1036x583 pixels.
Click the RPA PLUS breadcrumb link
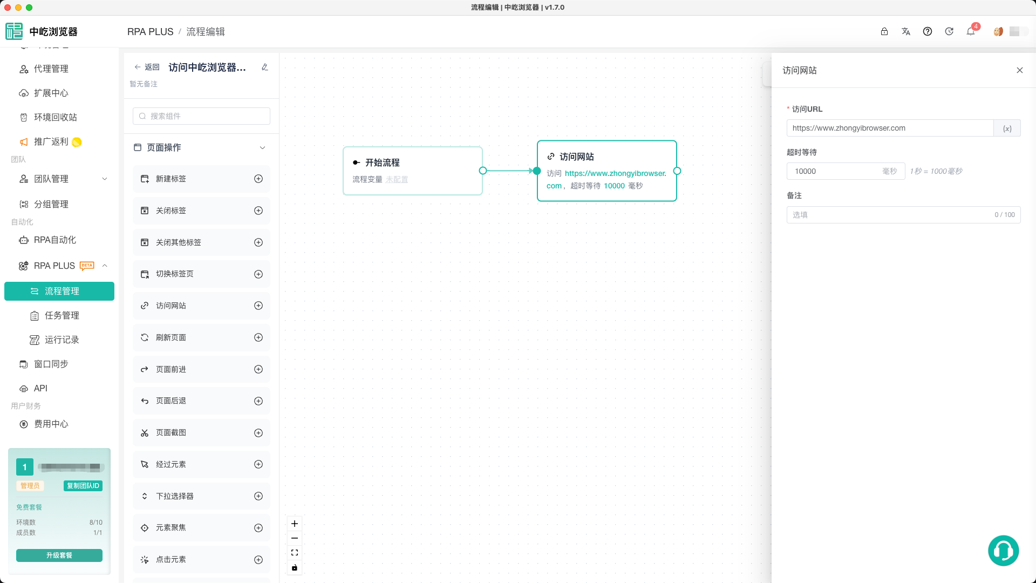click(x=150, y=32)
